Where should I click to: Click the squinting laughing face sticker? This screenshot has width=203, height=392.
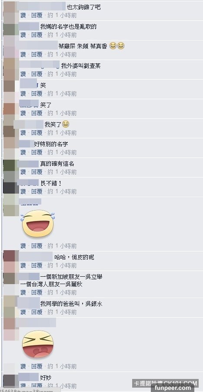(38, 344)
